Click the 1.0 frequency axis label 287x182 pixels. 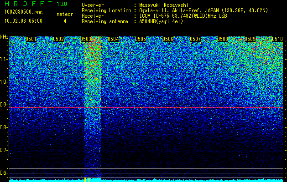tap(4, 82)
